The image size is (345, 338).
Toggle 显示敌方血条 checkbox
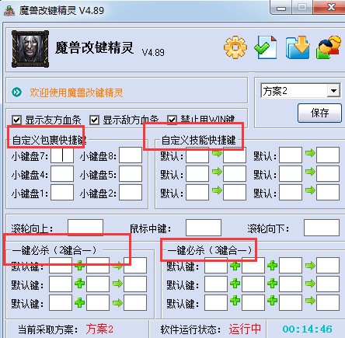point(94,120)
